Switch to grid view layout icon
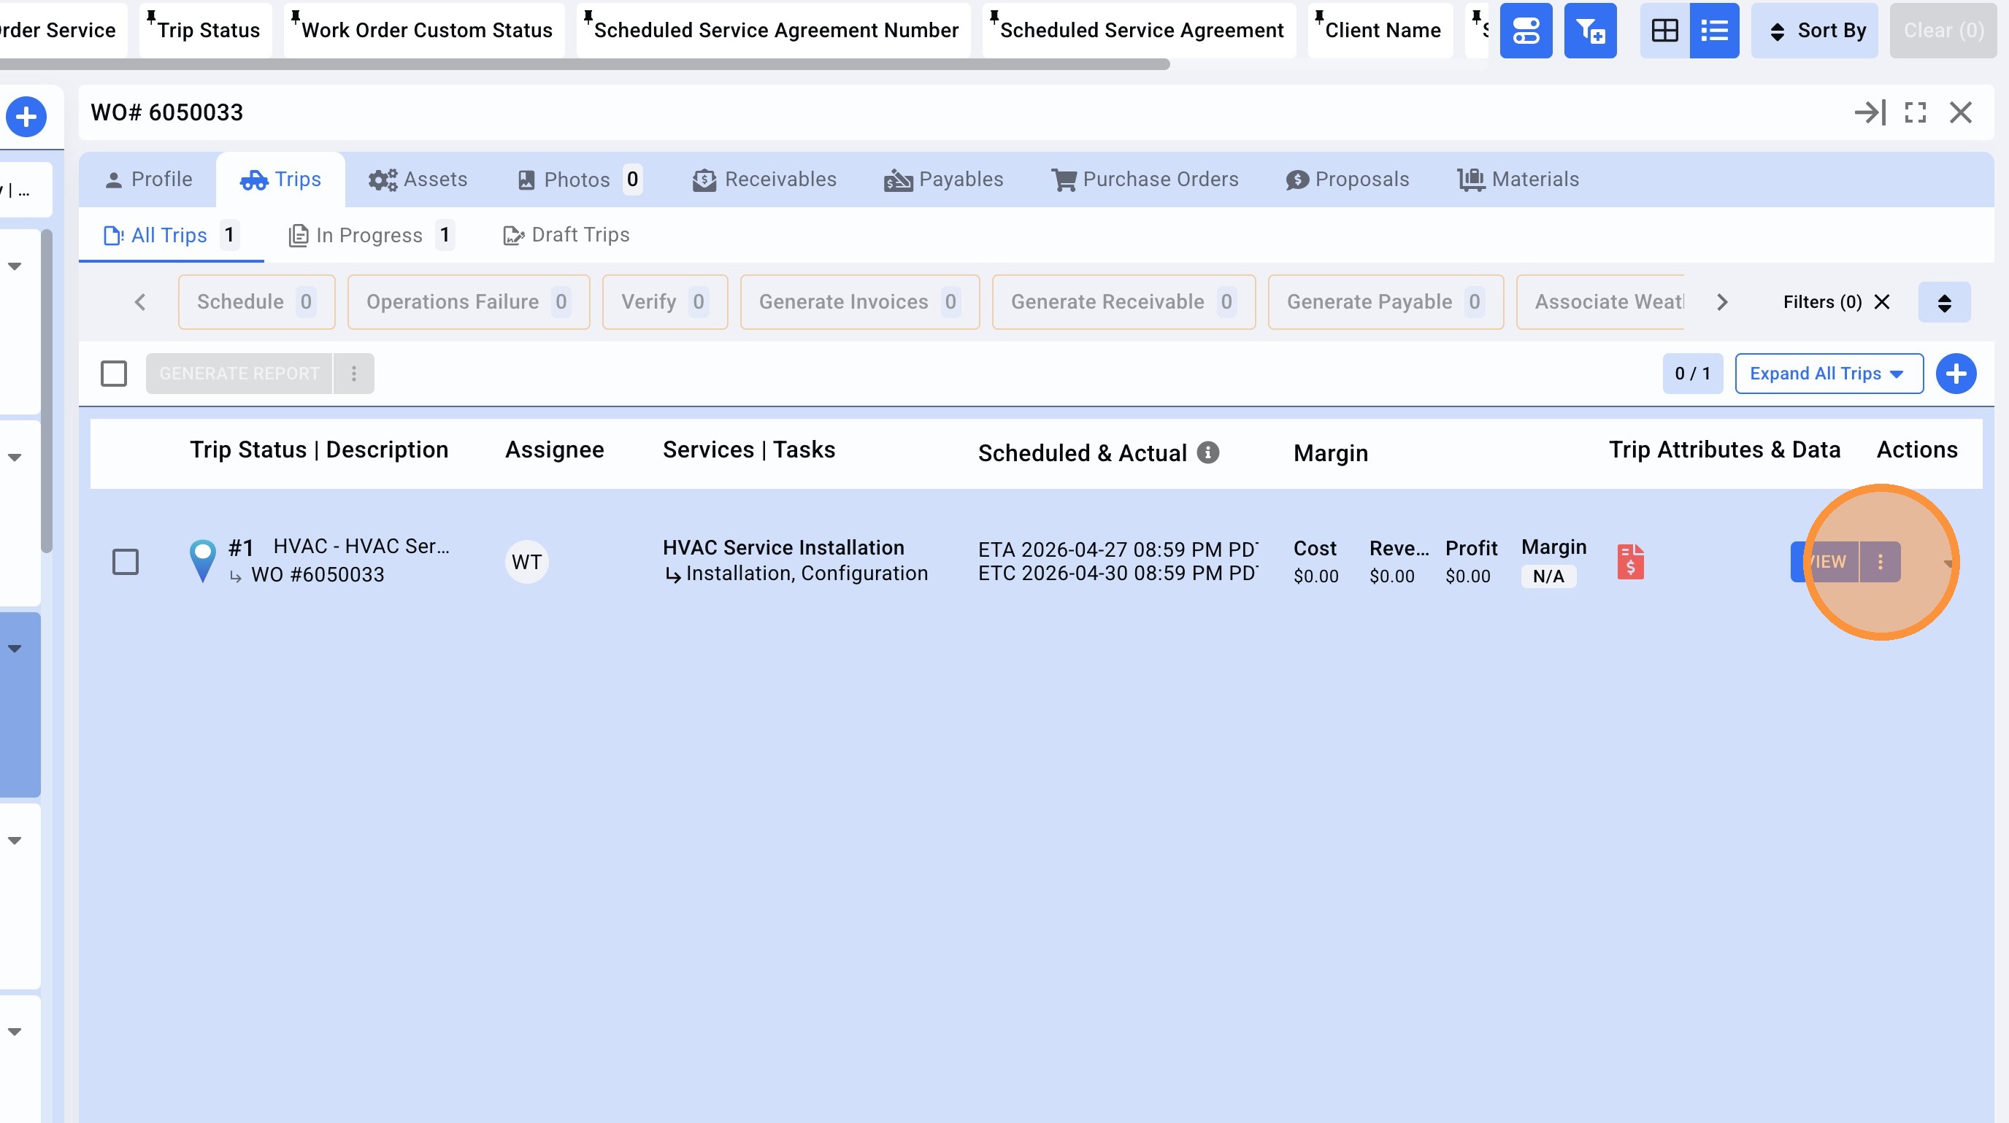 click(1664, 31)
